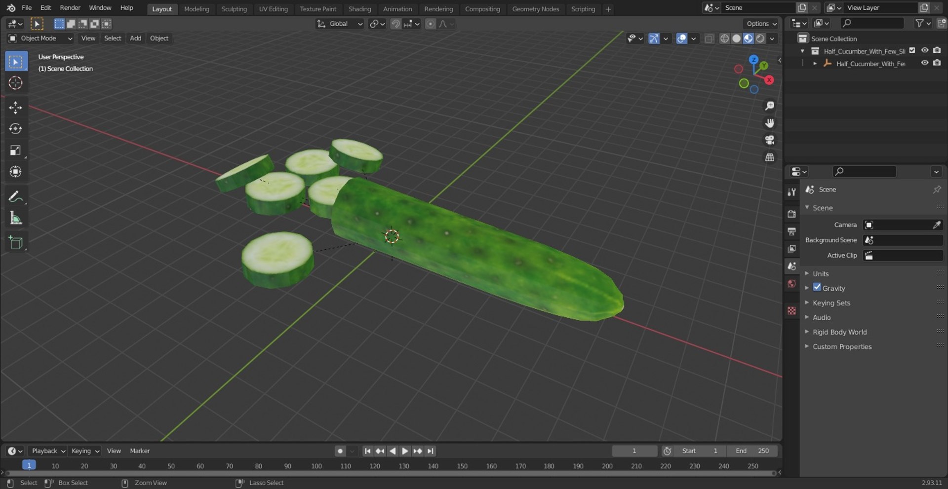Screen dimensions: 948x489
Task: Select the Transform tool
Action: (x=16, y=172)
